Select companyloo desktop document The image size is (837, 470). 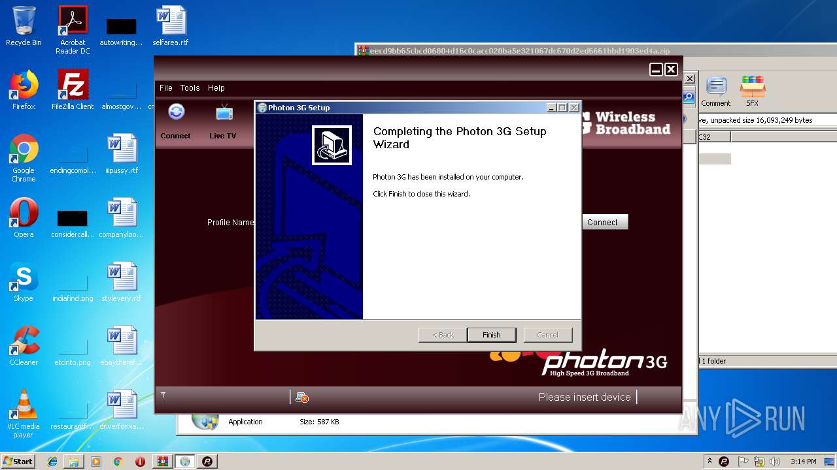point(122,218)
